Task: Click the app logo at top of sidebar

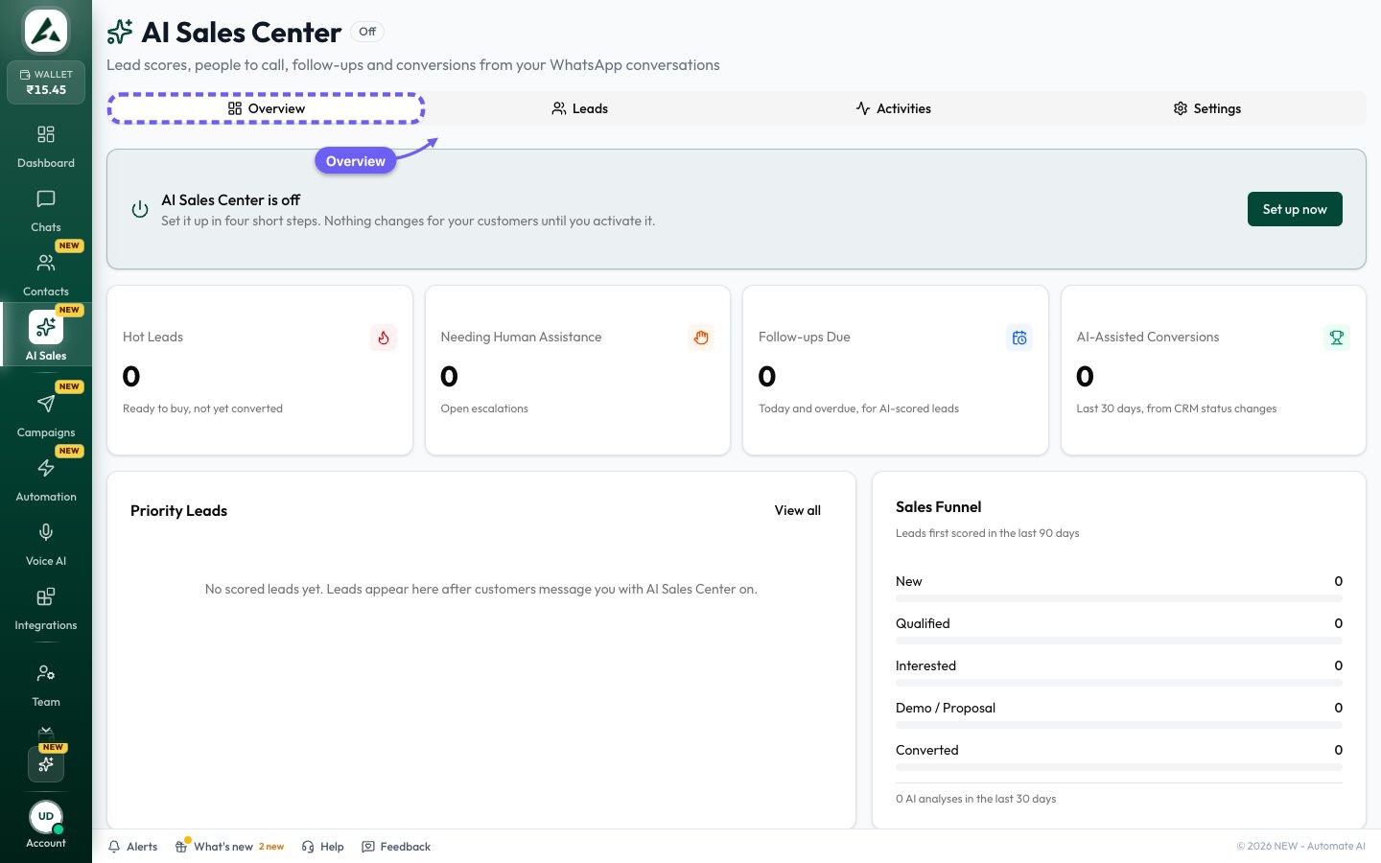Action: 46,32
